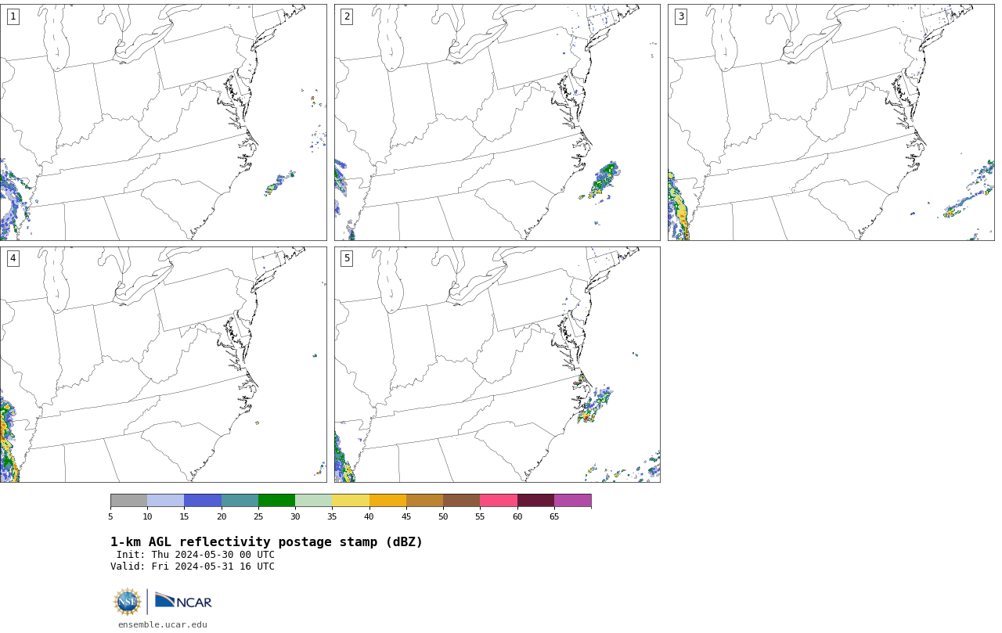The height and width of the screenshot is (633, 1002).
Task: Open ensemble member 5 postage stamp map
Action: (x=497, y=365)
